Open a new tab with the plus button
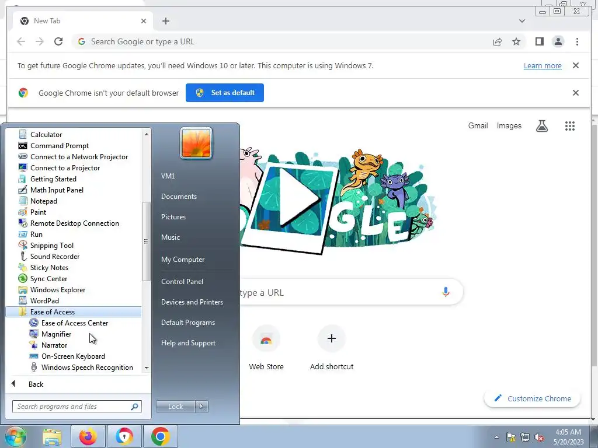The image size is (598, 448). 165,21
